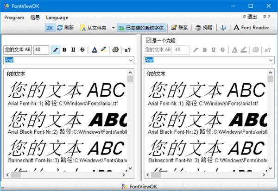Image resolution: width=278 pixels, height=191 pixels.
Task: Toggle the 2X dual-pane view button
Action: (50, 28)
